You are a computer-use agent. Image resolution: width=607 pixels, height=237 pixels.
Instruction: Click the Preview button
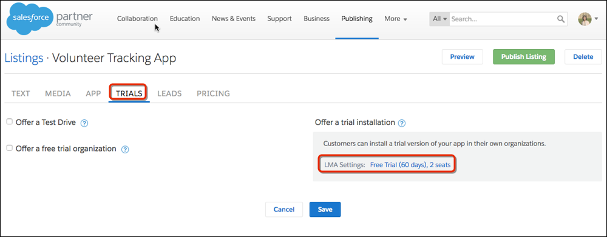click(462, 57)
